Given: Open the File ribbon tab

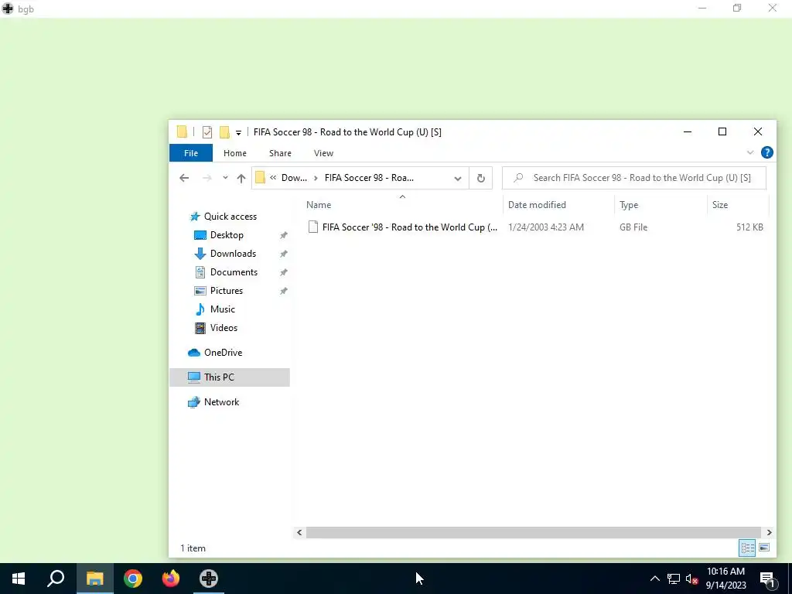Looking at the screenshot, I should click(x=191, y=153).
